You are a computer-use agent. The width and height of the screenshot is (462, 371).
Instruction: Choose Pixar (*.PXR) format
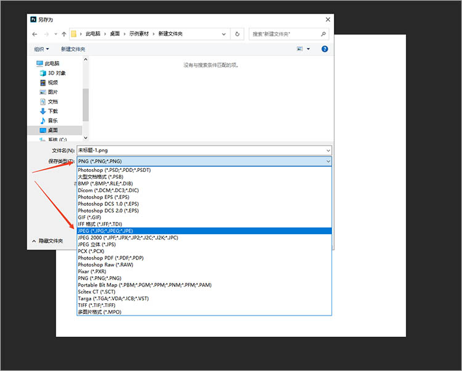click(204, 272)
